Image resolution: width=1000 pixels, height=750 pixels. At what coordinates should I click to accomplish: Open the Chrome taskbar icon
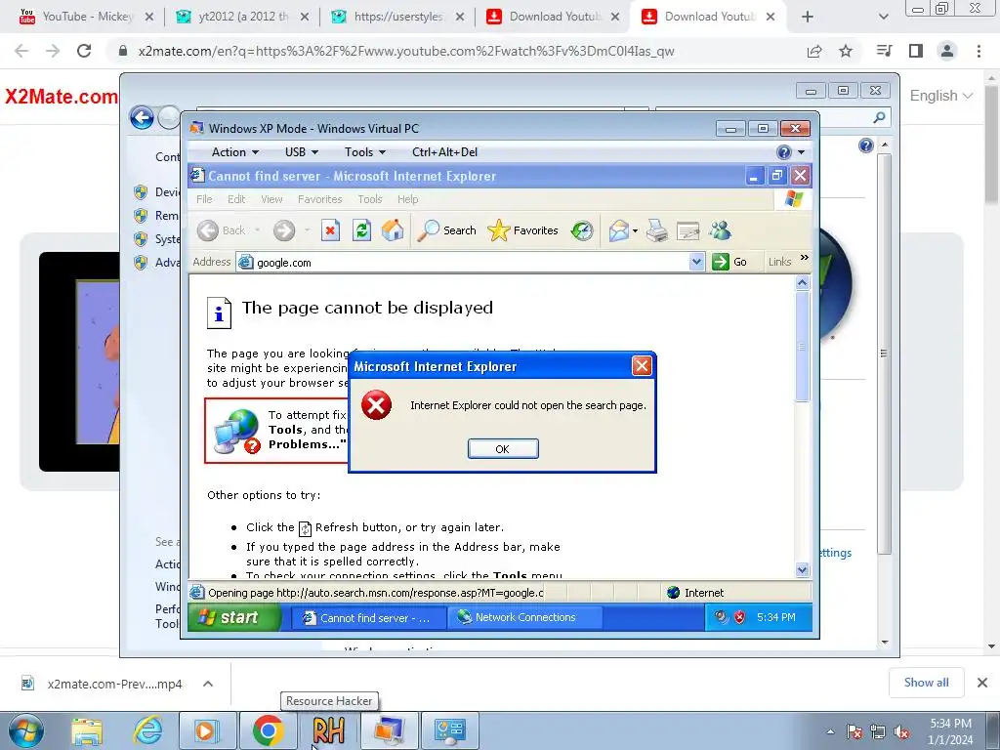268,730
